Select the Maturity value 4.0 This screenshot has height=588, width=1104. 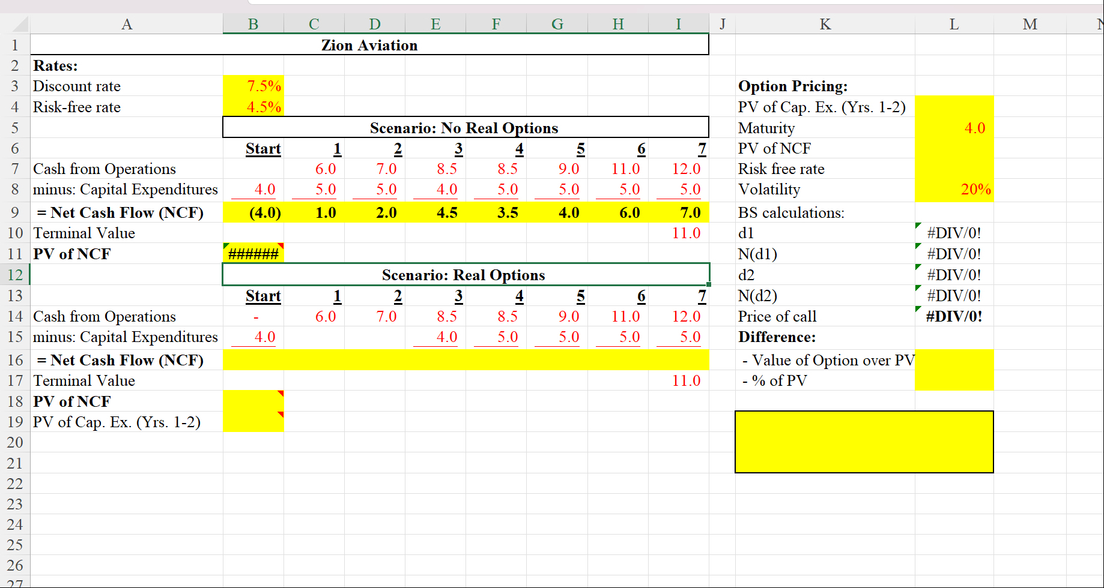pos(954,128)
